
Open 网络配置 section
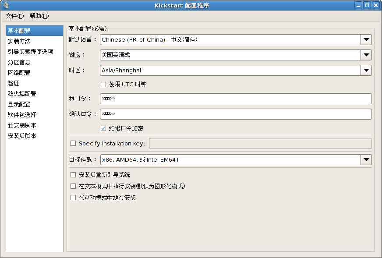tap(35, 73)
